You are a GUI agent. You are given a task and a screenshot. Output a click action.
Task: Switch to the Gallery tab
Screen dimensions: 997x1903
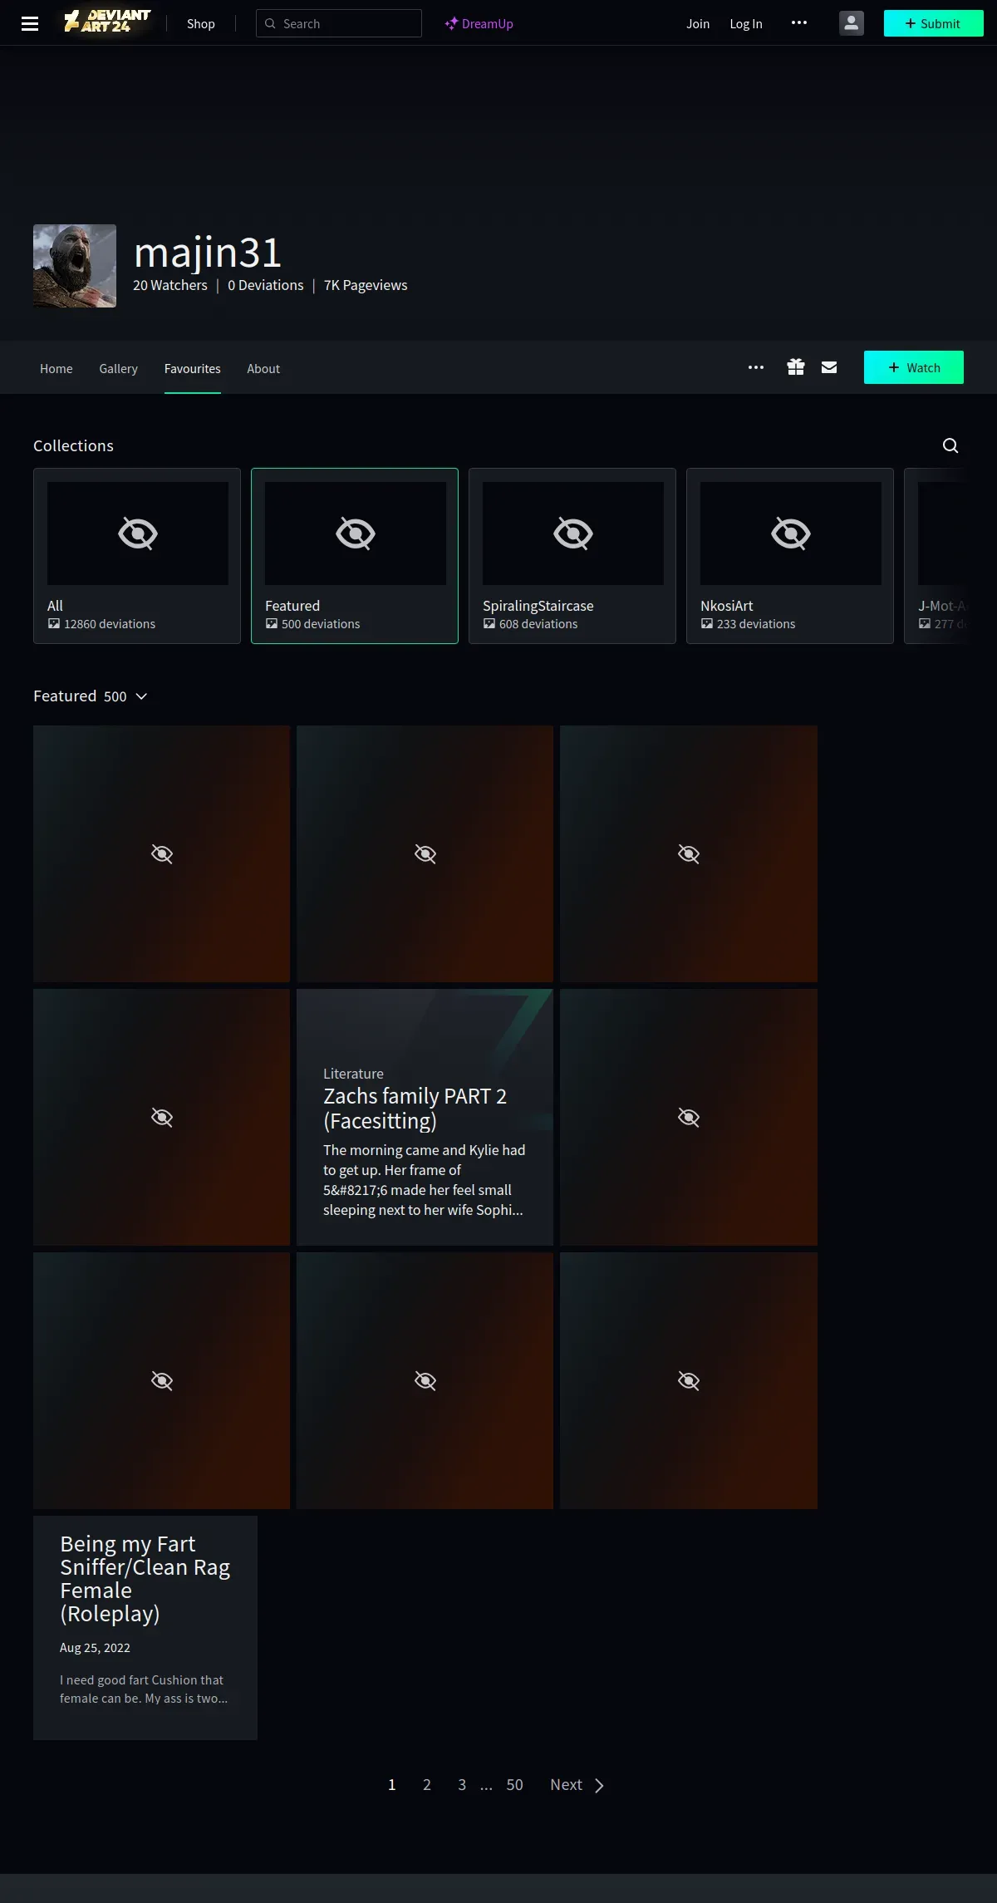118,368
